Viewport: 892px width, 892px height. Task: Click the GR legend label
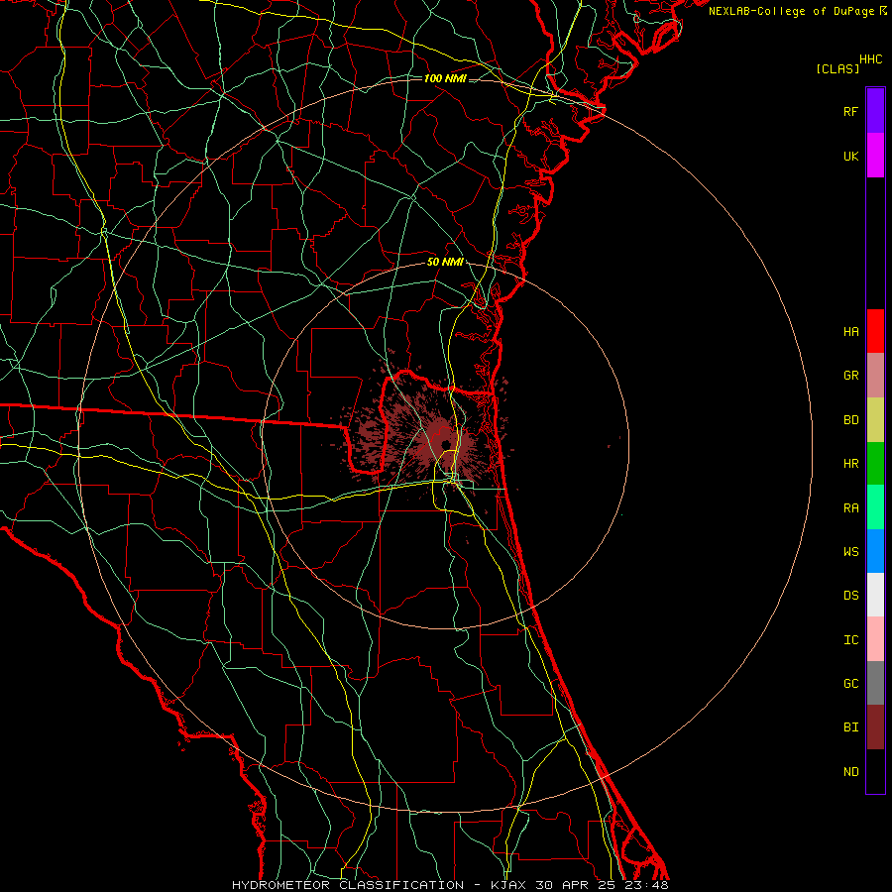click(850, 376)
